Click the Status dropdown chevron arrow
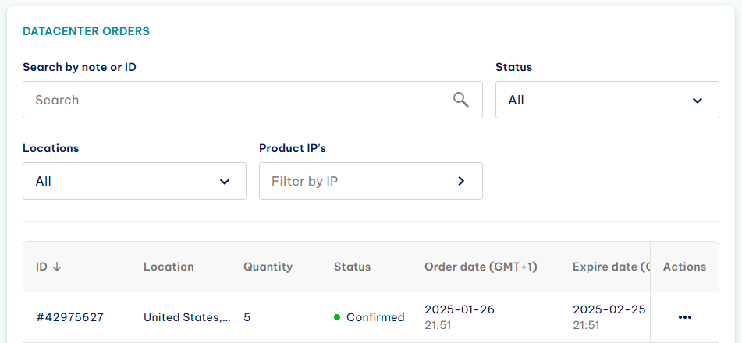 click(x=697, y=101)
